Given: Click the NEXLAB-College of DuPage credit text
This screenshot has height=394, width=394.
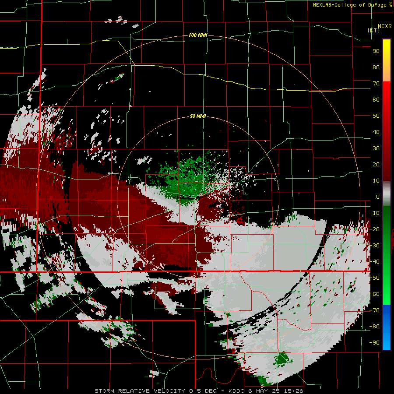Looking at the screenshot, I should (x=352, y=5).
